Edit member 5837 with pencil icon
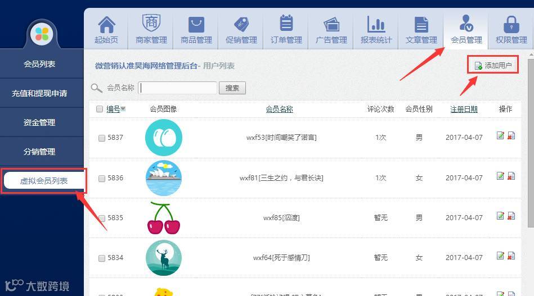This screenshot has width=534, height=296. [500, 135]
